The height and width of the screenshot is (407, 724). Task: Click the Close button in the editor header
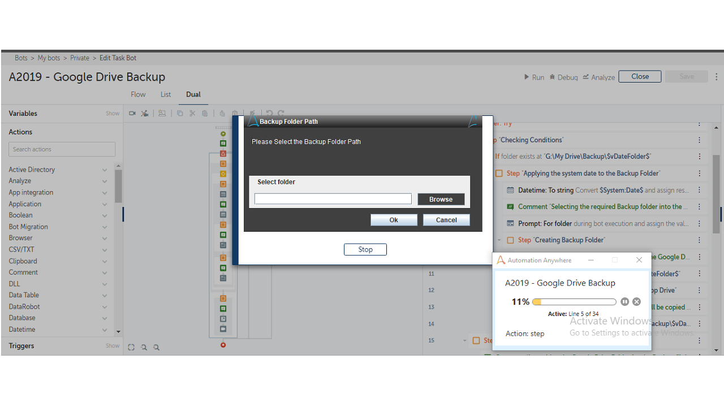point(640,76)
